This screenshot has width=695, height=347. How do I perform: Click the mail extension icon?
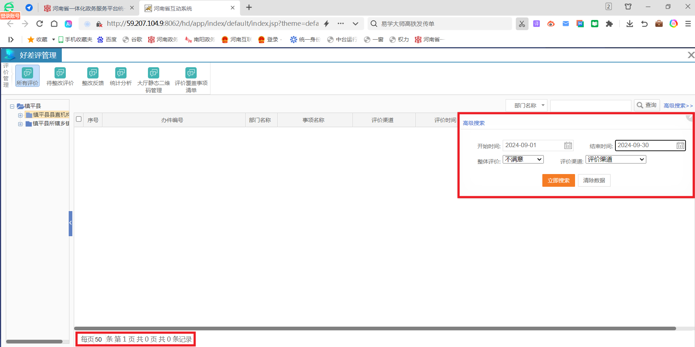pos(566,24)
